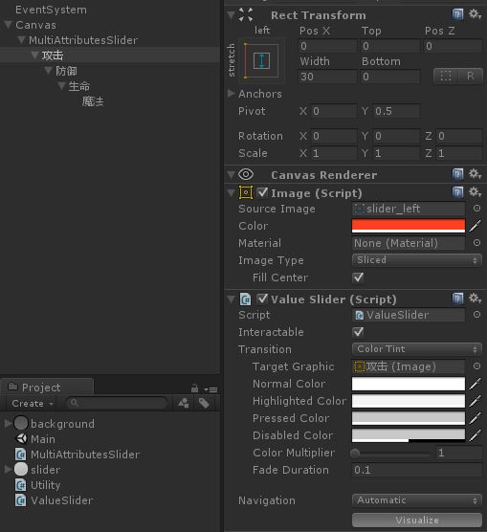487x532 pixels.
Task: Use eyedropper next to Pressed Color
Action: [476, 418]
